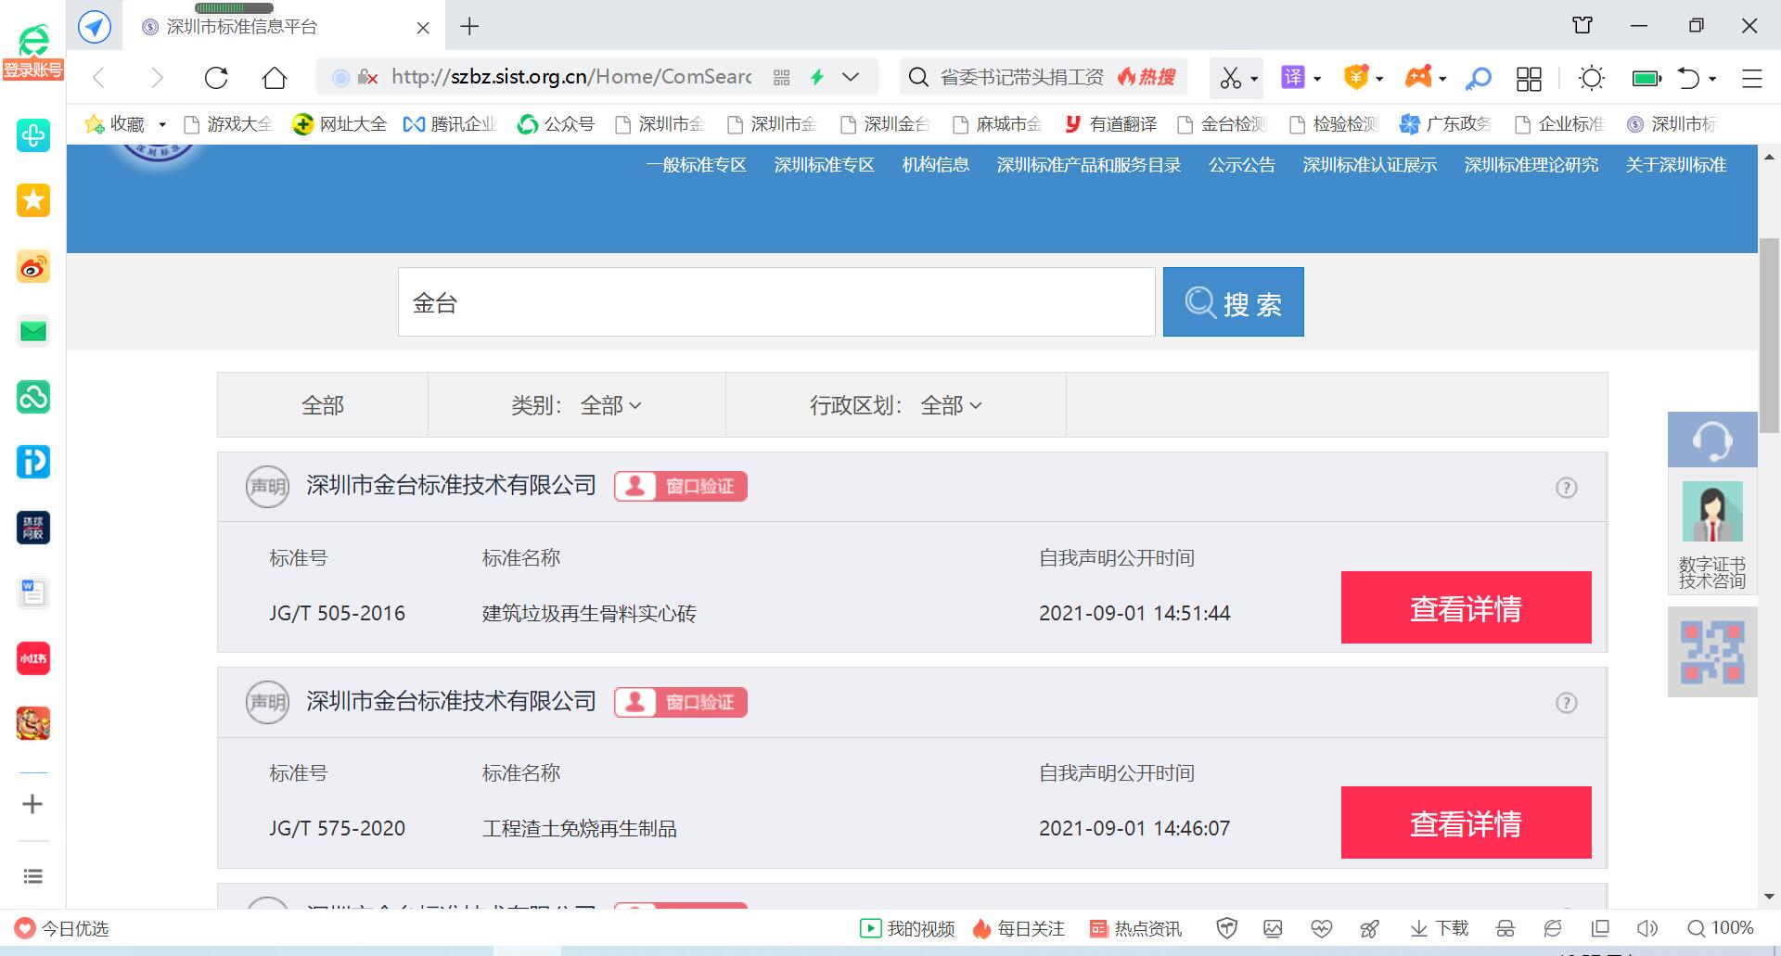
Task: Open the 有道翻译 bookmark
Action: pyautogui.click(x=1110, y=124)
